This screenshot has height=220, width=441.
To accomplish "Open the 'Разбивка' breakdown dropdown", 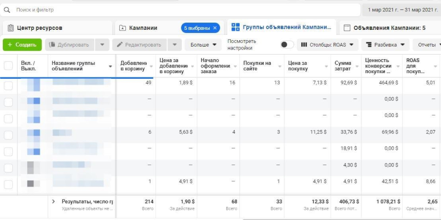I will 385,45.
